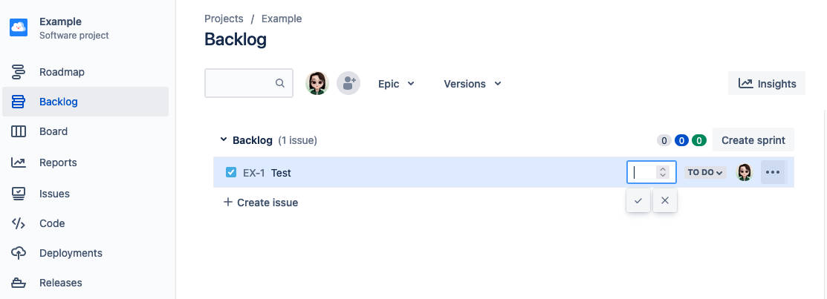
Task: Toggle the EX-1 issue type checkbox icon
Action: 231,173
